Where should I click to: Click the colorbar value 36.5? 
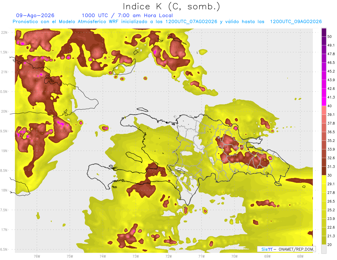pyautogui.click(x=331, y=132)
